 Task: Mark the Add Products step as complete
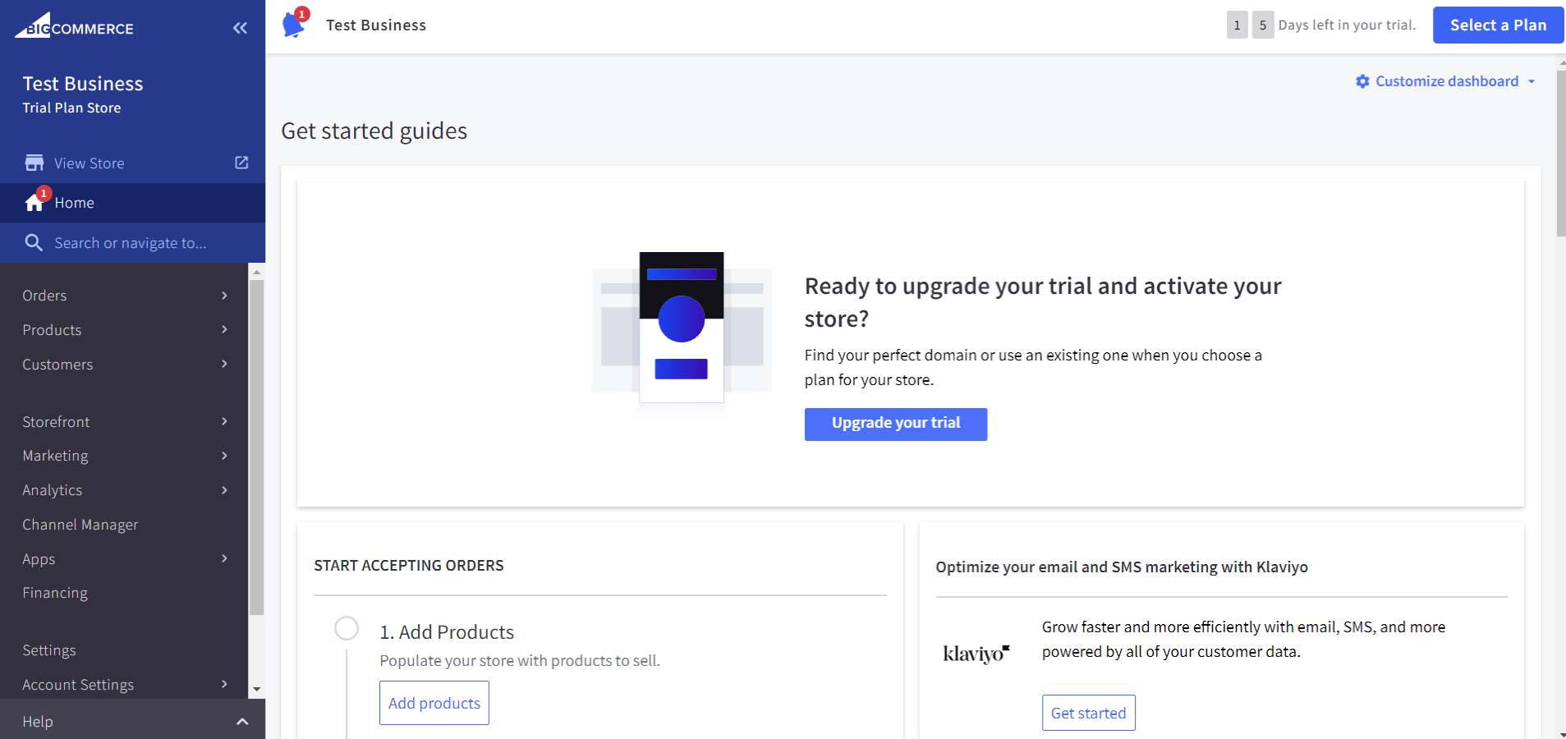(347, 627)
